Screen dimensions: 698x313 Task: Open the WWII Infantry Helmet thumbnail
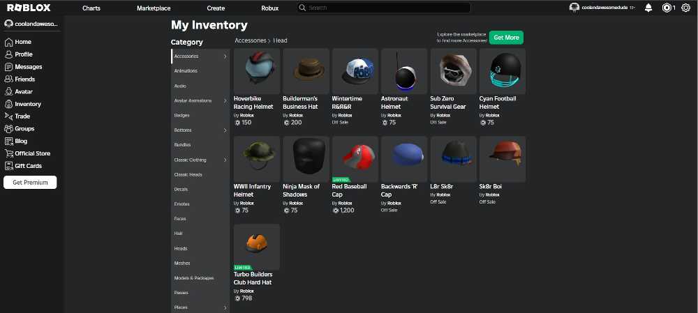coord(257,159)
